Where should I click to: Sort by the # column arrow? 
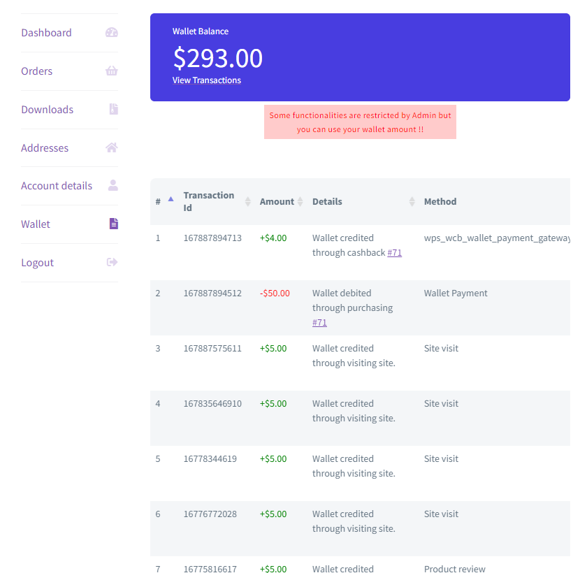171,199
